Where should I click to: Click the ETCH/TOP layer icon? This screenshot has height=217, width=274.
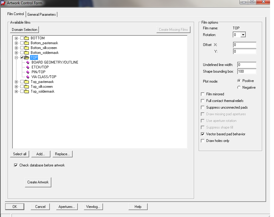(28, 67)
